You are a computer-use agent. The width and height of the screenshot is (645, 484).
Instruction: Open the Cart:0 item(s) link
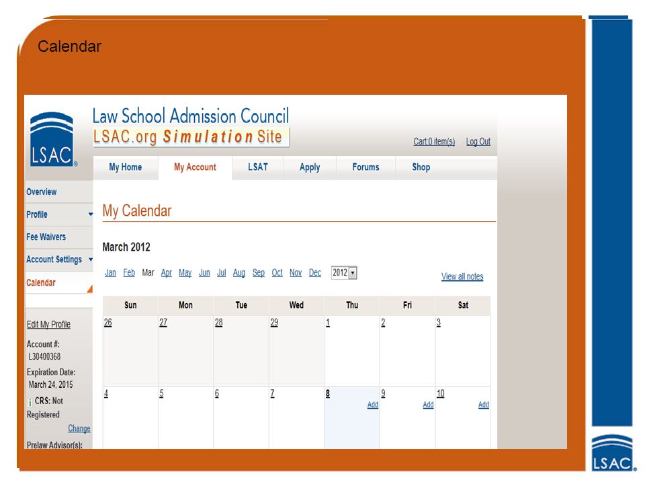434,142
